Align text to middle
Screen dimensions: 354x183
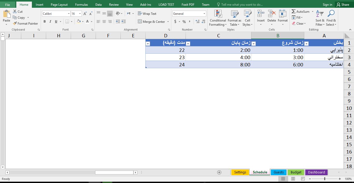coord(104,13)
